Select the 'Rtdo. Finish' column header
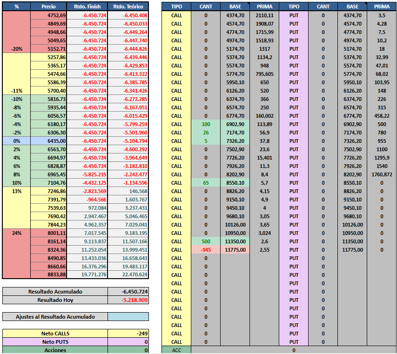 click(x=87, y=7)
